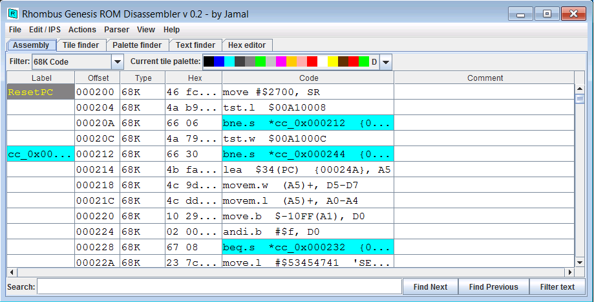Viewport: 594px width, 302px height.
Task: Open the Help menu
Action: (172, 30)
